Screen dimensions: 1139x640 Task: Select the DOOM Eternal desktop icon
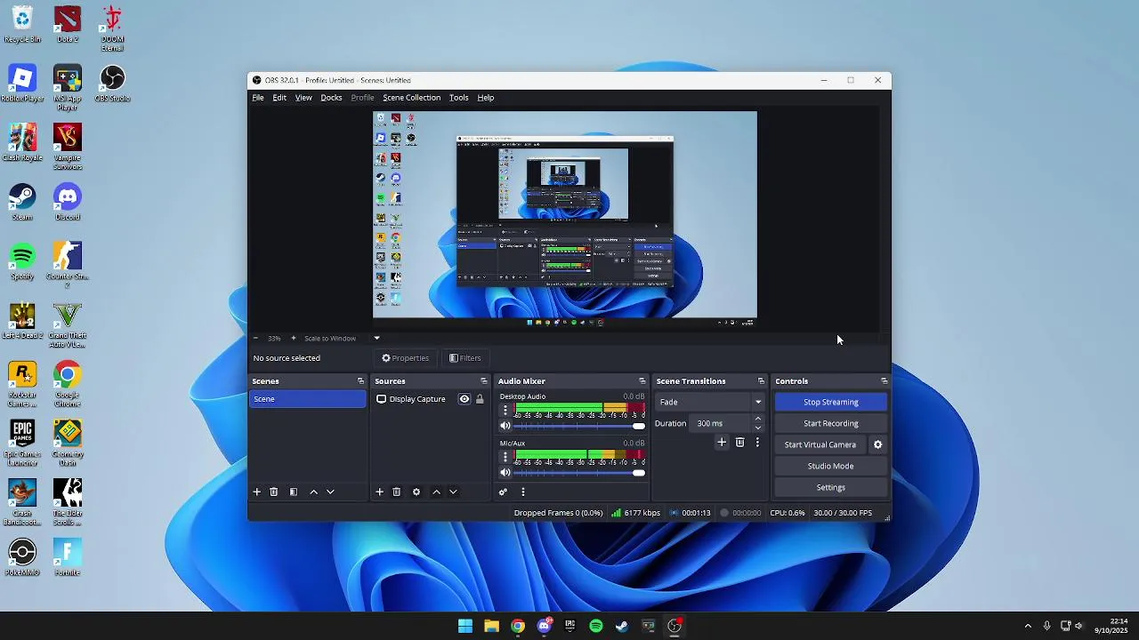tap(112, 28)
